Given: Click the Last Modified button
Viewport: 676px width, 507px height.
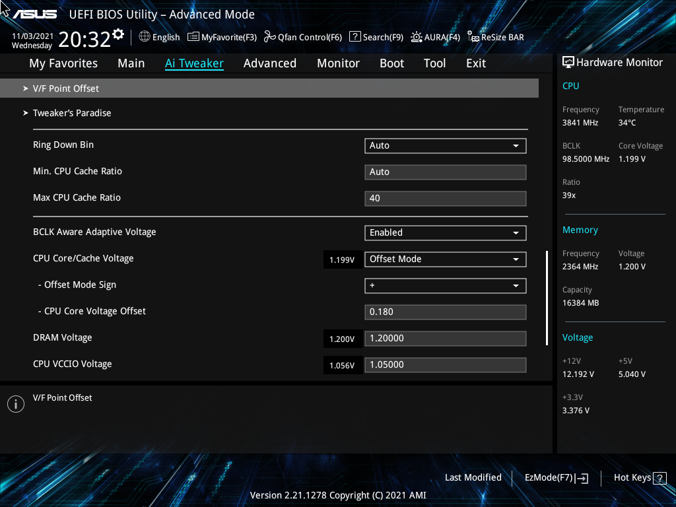Looking at the screenshot, I should (473, 477).
